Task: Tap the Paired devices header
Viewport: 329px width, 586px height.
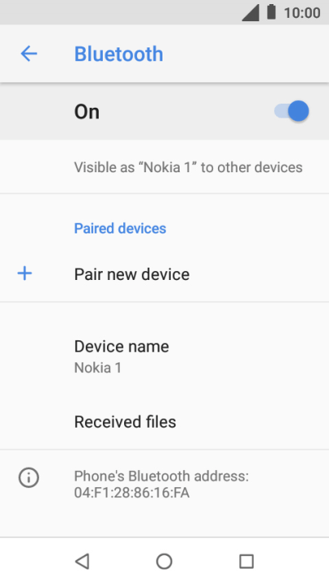Action: 120,229
